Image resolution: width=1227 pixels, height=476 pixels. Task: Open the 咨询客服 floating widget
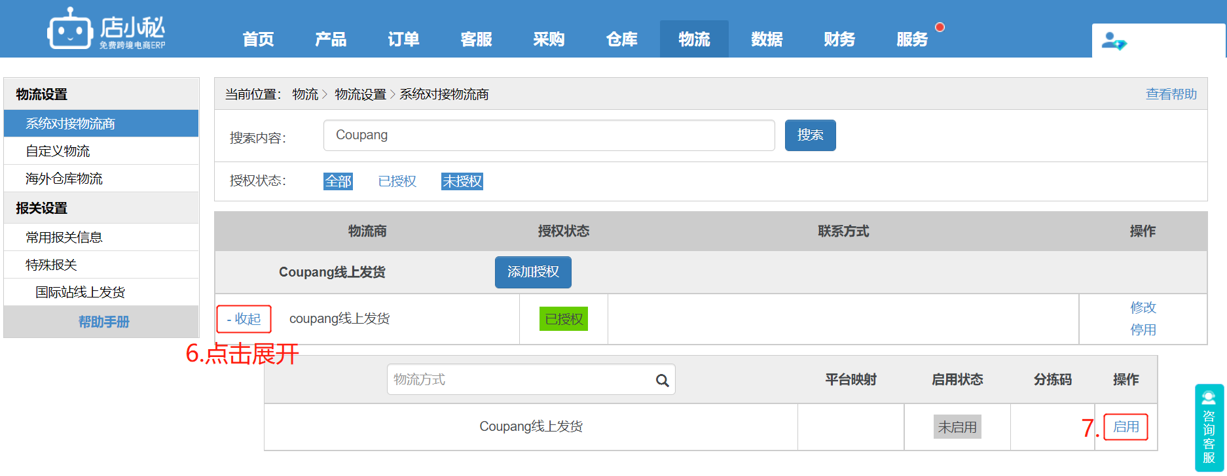click(1209, 428)
